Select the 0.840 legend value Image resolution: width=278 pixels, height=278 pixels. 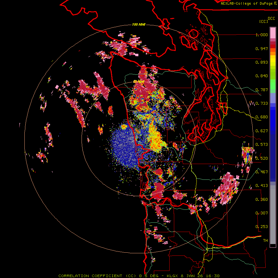(262, 76)
